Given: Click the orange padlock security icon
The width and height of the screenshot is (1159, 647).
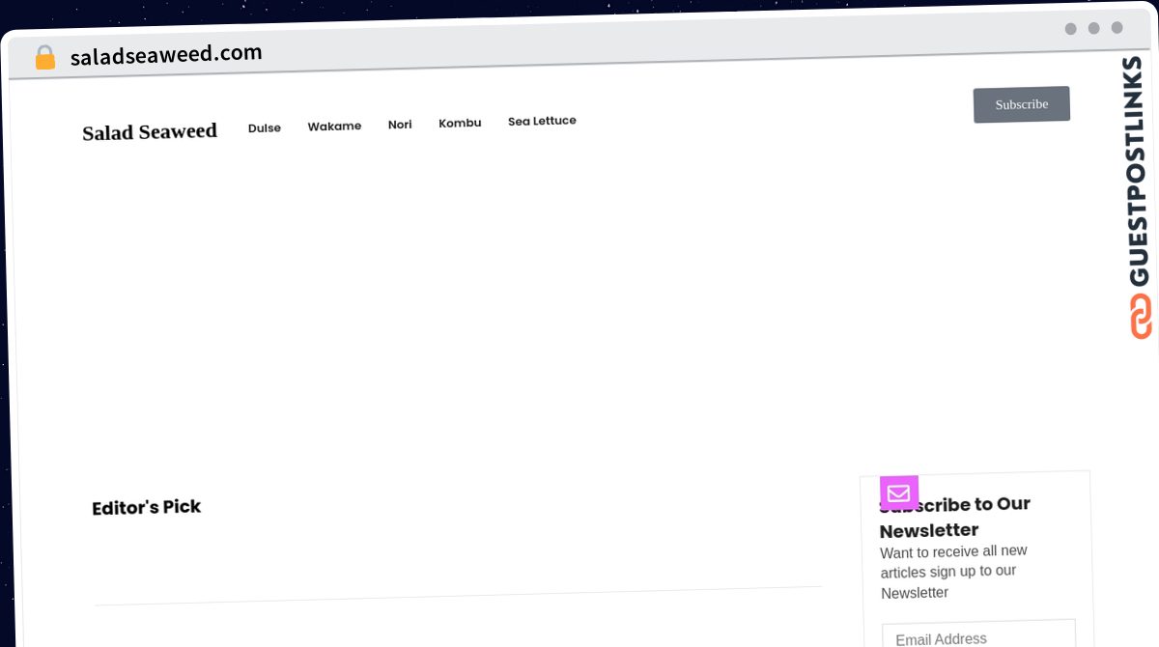Looking at the screenshot, I should pyautogui.click(x=45, y=58).
